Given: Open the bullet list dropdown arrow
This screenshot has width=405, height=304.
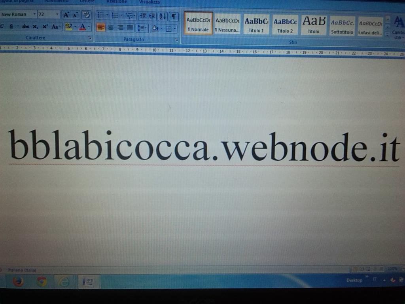Looking at the screenshot, I should click(x=107, y=15).
